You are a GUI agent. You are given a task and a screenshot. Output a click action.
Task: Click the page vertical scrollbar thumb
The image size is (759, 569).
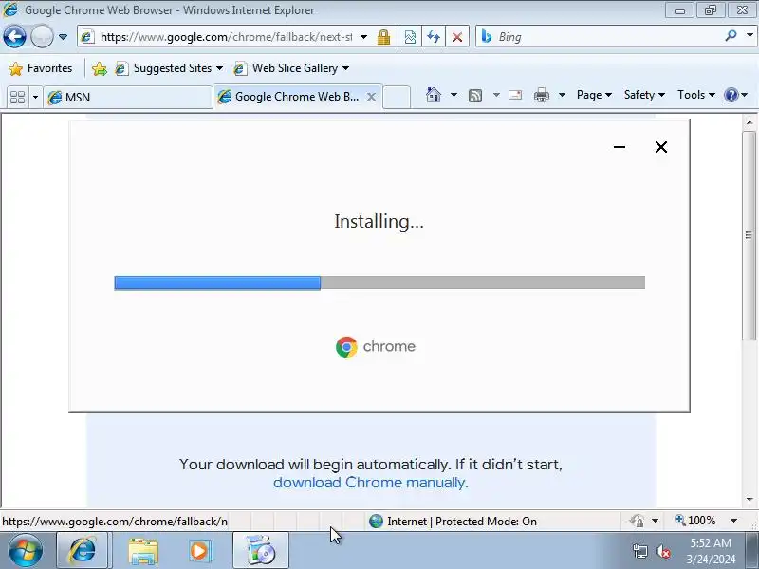(x=750, y=235)
